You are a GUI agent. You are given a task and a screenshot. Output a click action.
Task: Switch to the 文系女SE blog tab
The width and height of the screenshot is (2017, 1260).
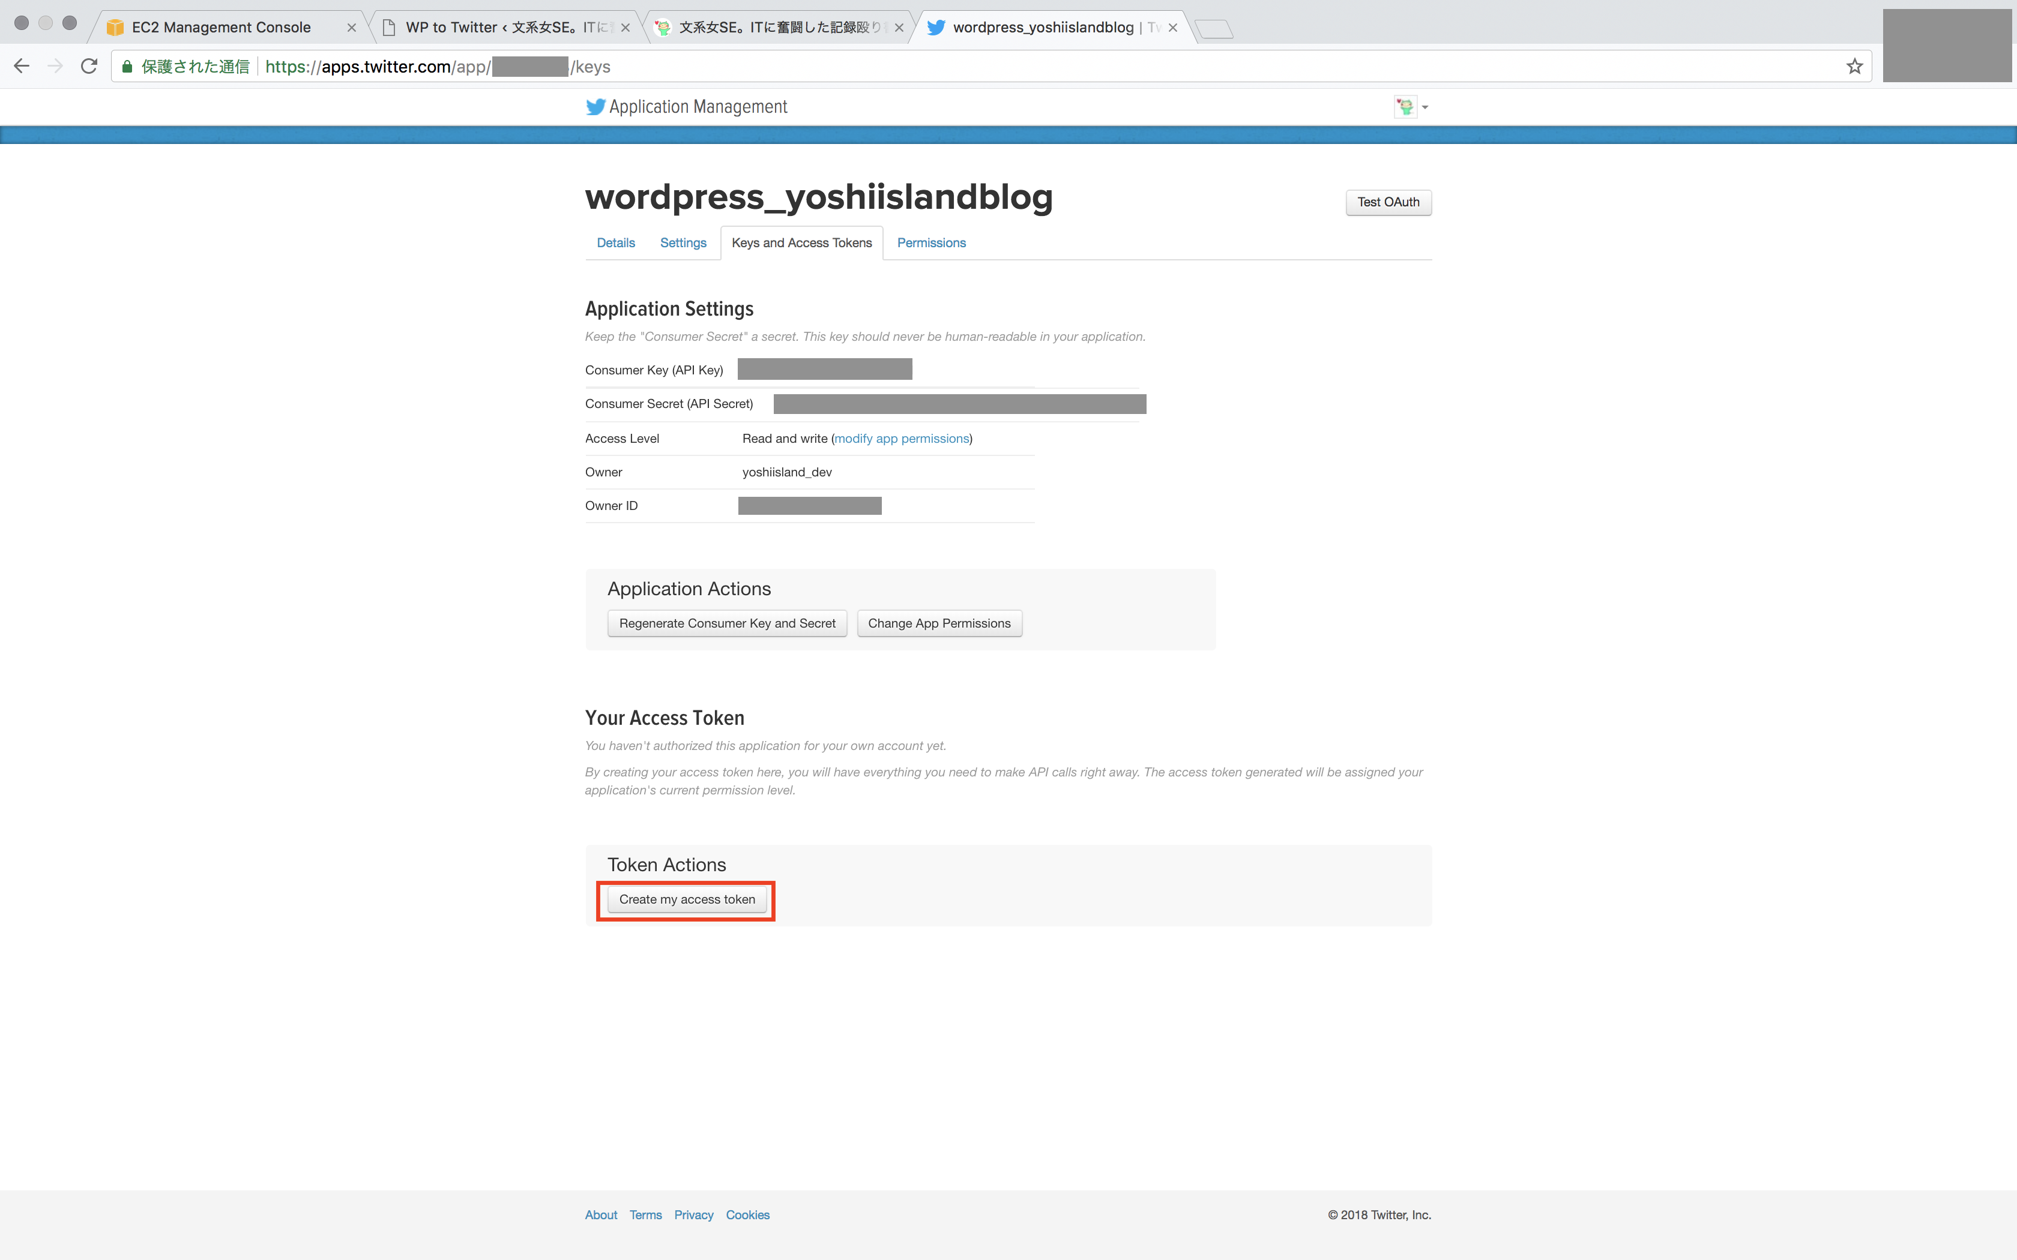pyautogui.click(x=779, y=28)
